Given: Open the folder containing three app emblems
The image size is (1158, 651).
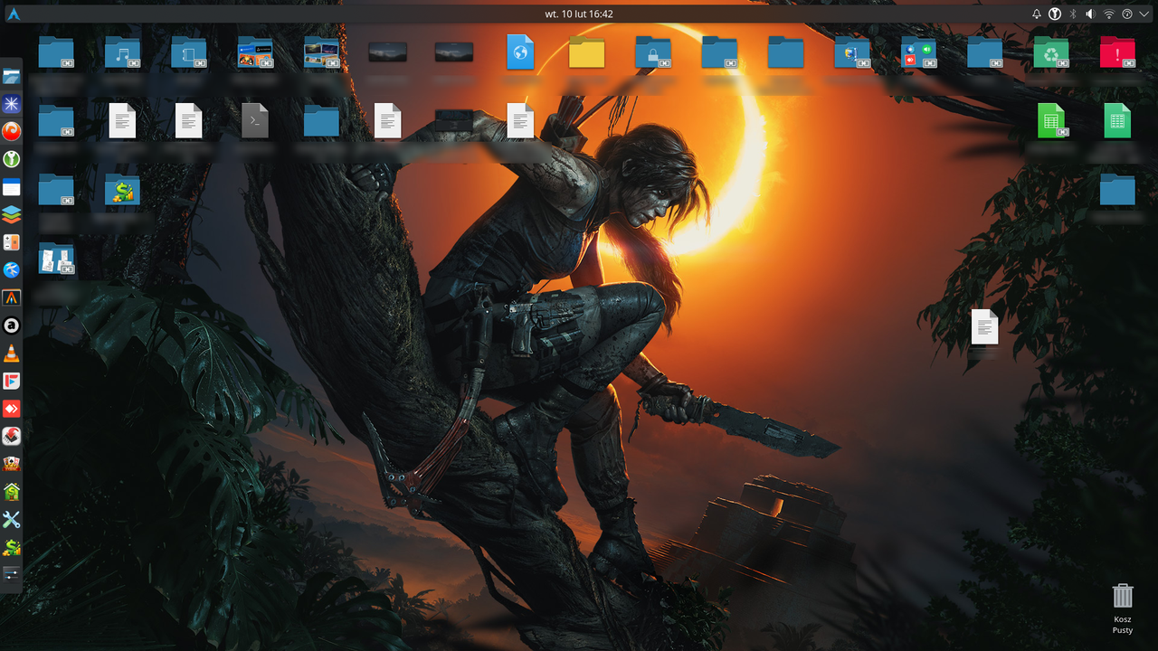Looking at the screenshot, I should 918,52.
